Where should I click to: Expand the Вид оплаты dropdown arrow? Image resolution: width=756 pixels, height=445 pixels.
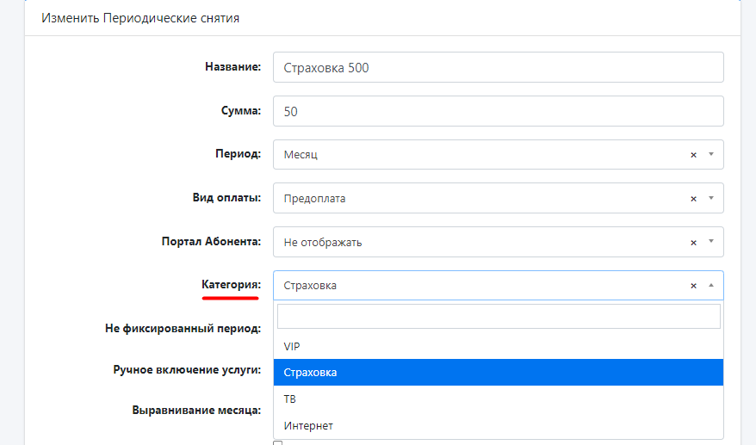711,199
